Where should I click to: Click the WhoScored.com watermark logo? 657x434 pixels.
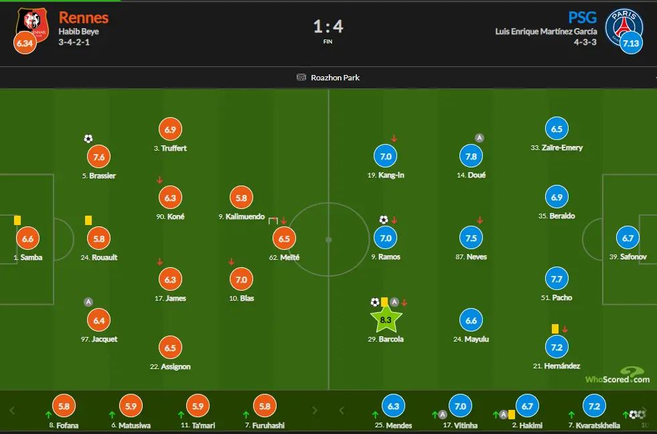pos(617,375)
